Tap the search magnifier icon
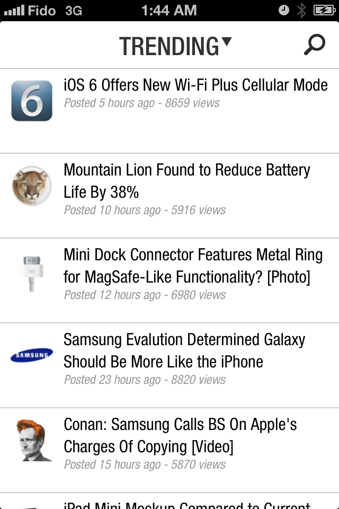The image size is (339, 509). pos(314,45)
